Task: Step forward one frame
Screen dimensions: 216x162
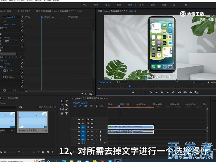Action: [167, 93]
